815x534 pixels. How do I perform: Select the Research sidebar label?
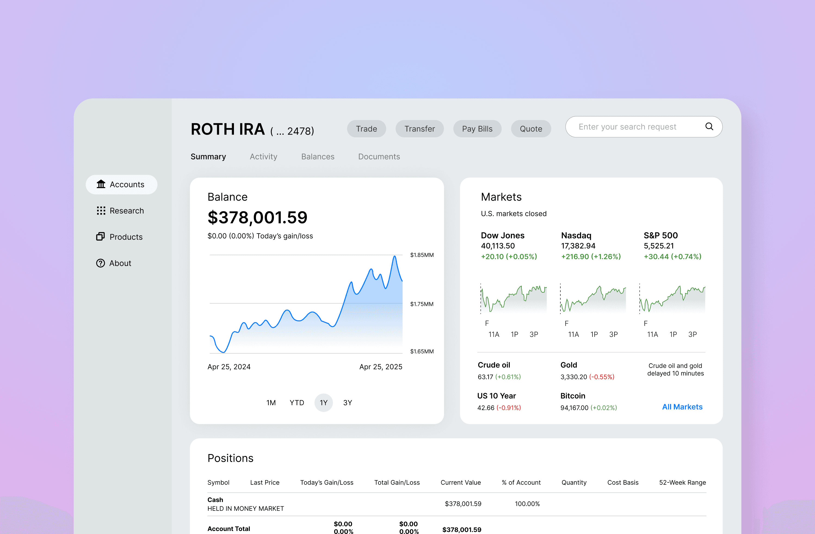[x=127, y=210]
